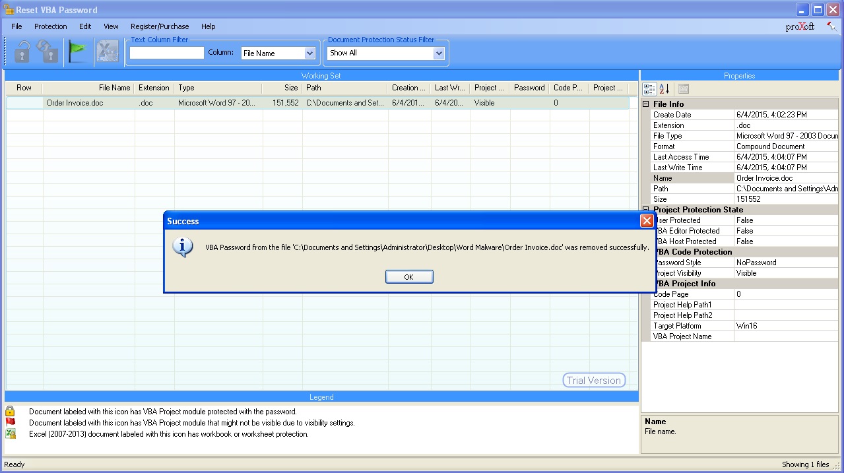Image resolution: width=844 pixels, height=473 pixels.
Task: Click the C:\Documents and Set... path cell
Action: (345, 103)
